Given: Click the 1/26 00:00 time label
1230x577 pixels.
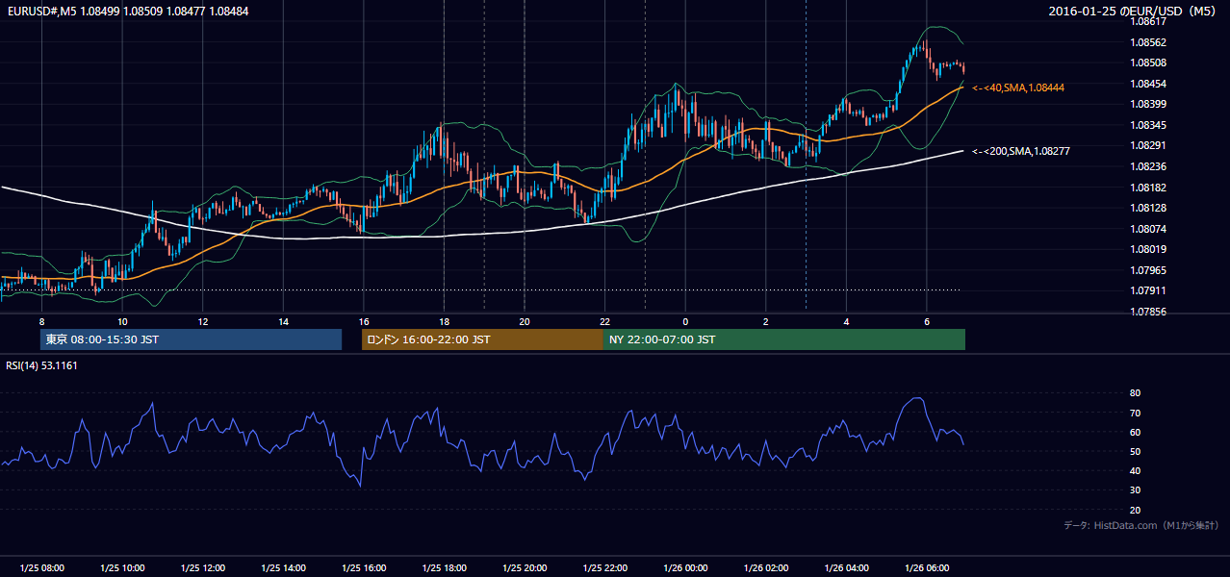Looking at the screenshot, I should point(685,568).
